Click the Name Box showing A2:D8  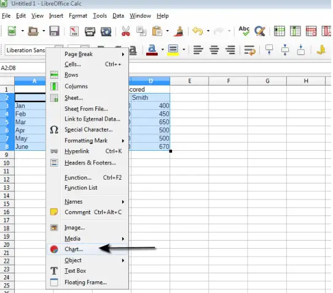(23, 68)
